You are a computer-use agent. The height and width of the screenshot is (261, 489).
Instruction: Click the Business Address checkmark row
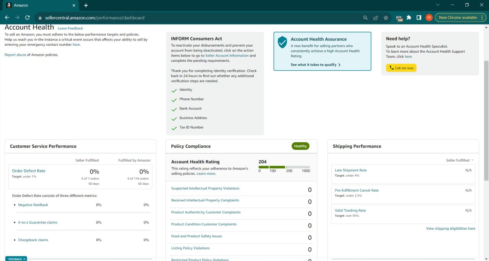click(x=189, y=118)
